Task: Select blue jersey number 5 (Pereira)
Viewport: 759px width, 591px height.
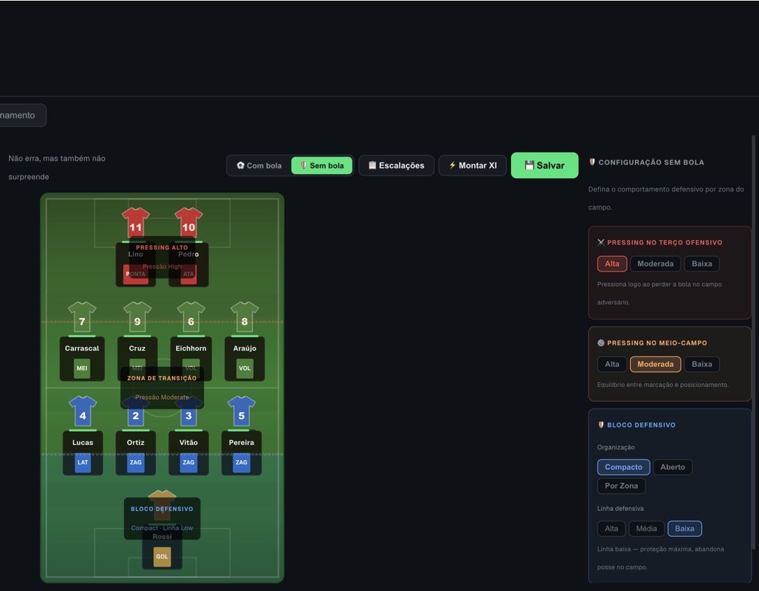Action: [241, 411]
